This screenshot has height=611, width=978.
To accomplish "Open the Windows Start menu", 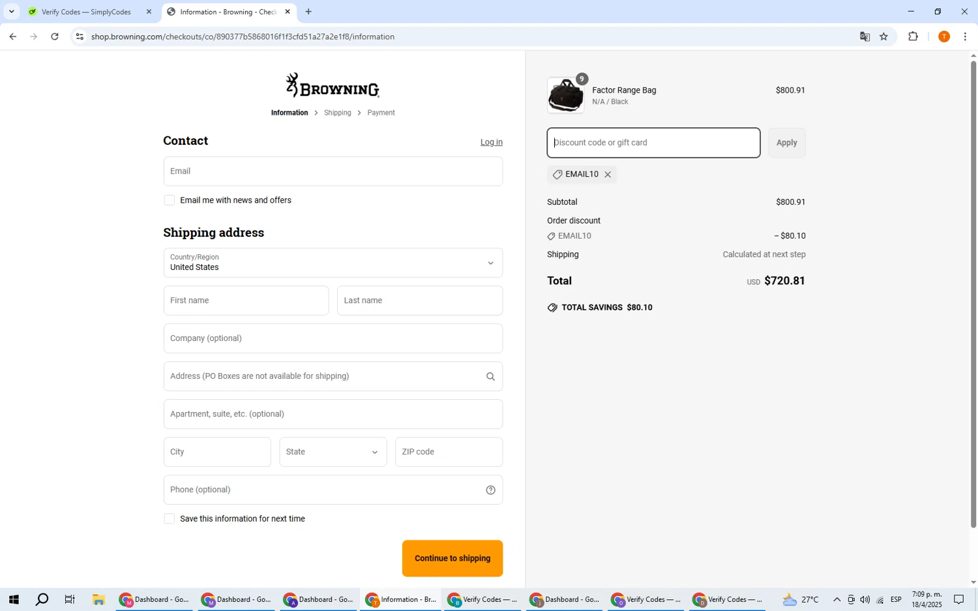I will click(x=14, y=600).
